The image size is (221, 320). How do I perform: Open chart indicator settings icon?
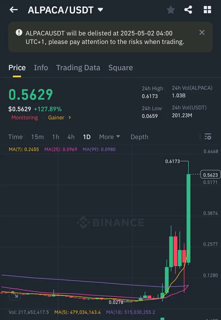pos(208,137)
